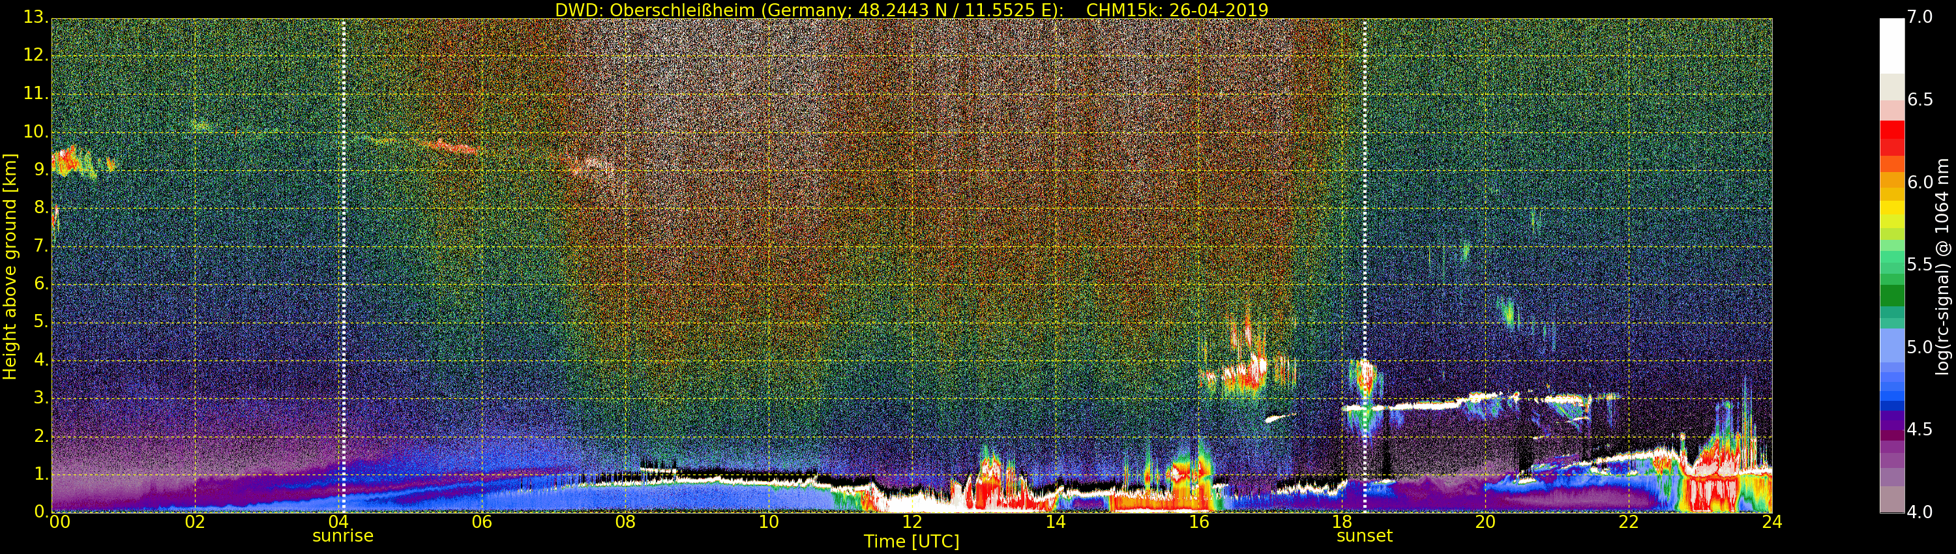This screenshot has height=554, width=1956.
Task: Click the colorbar value '4.0'
Action: pos(1919,512)
